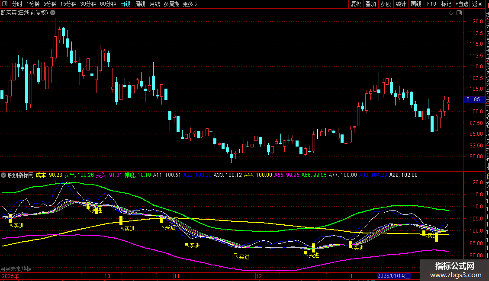Open the 凯莱英 chart dropdown arrow
This screenshot has width=489, height=281.
[53, 13]
